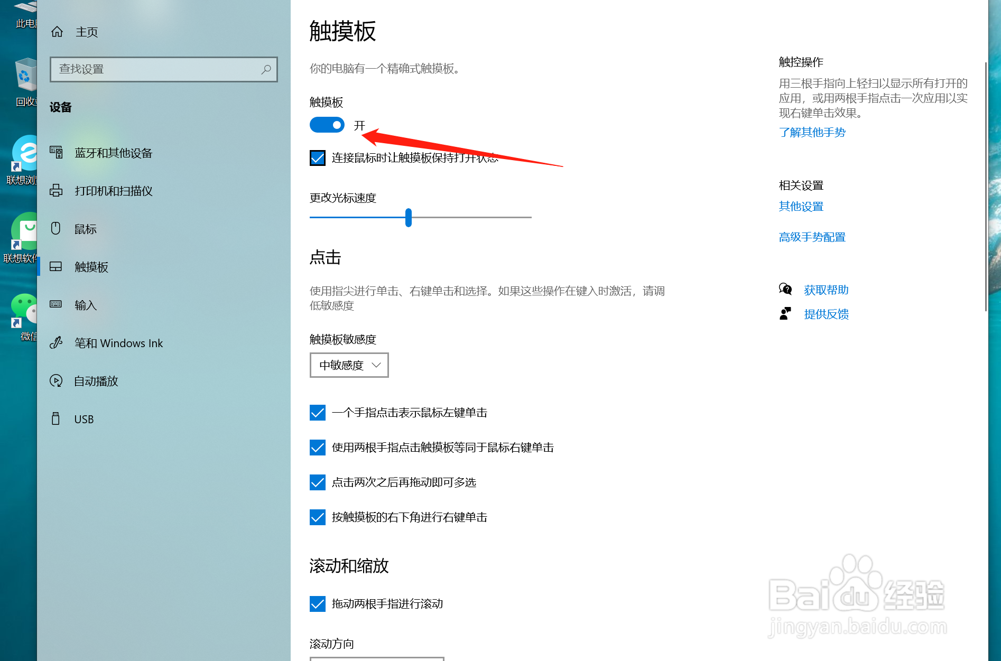Select the Mouse settings icon in sidebar
Viewport: 1001px width, 661px height.
click(x=57, y=228)
